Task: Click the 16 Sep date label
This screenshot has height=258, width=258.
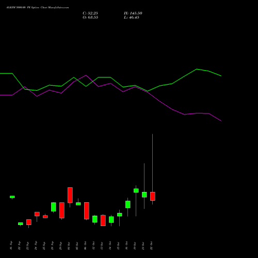Action: coord(11,246)
